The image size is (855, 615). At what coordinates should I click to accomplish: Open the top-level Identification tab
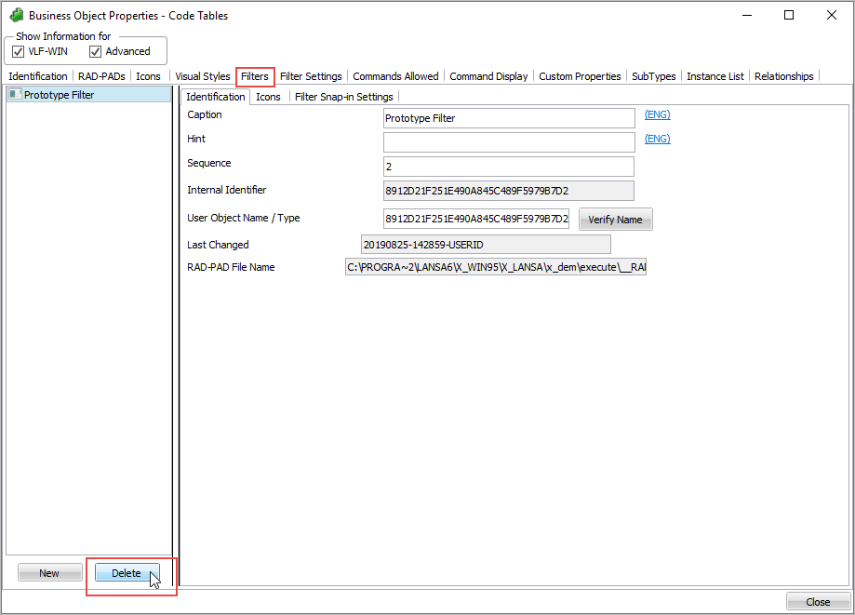click(x=37, y=76)
